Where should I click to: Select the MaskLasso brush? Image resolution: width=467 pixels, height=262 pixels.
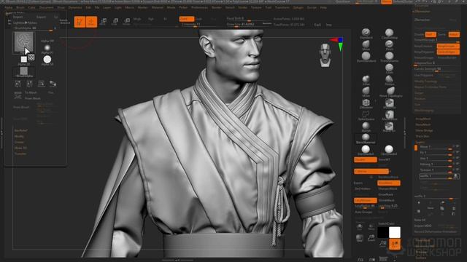pos(389,115)
